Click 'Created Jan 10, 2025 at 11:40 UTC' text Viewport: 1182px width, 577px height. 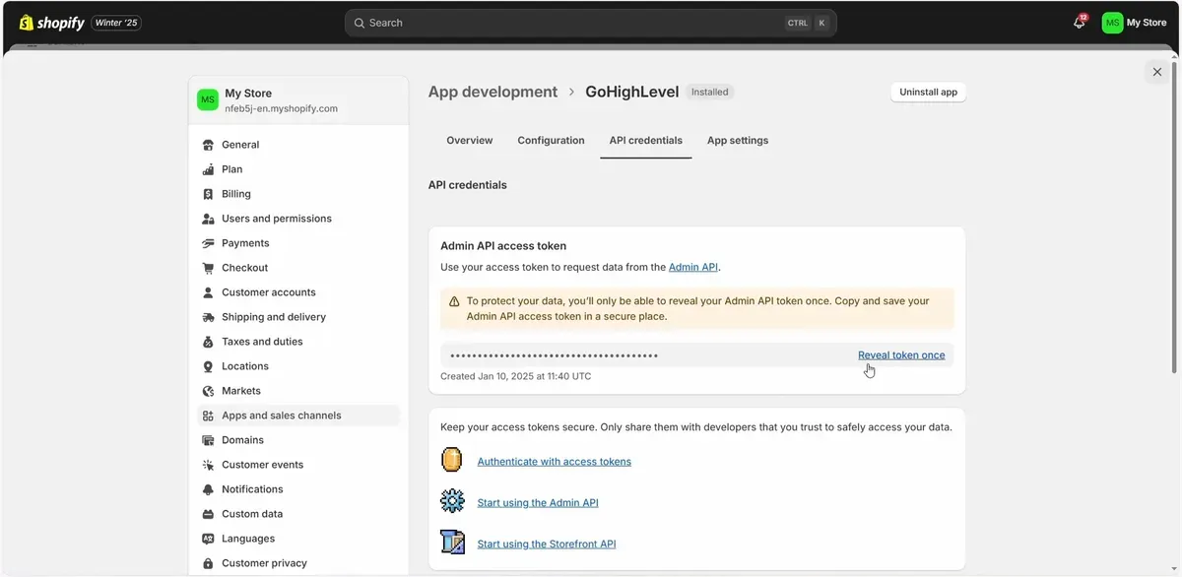click(x=516, y=376)
